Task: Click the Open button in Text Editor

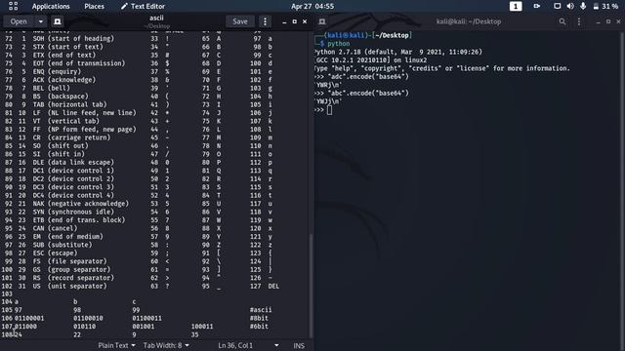Action: click(19, 21)
